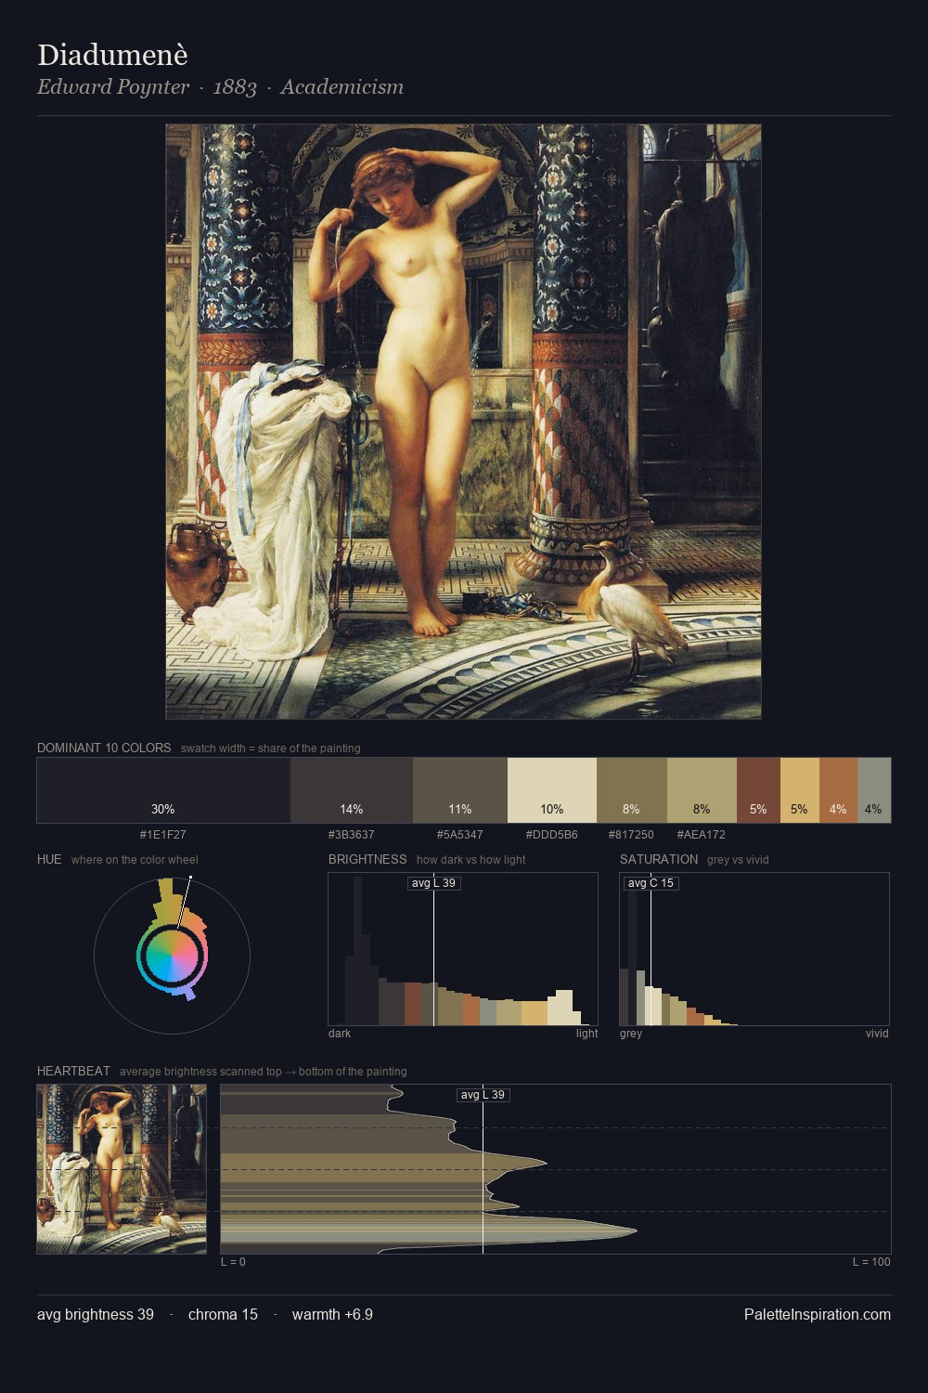This screenshot has width=928, height=1393.
Task: Click the 'grey' axis label
Action: tap(631, 1034)
